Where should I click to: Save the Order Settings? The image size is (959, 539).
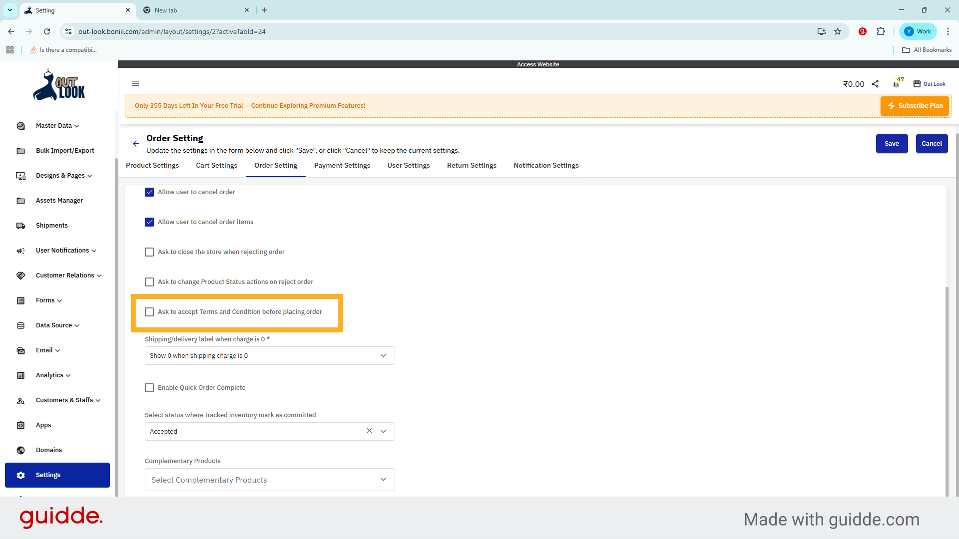(x=892, y=143)
